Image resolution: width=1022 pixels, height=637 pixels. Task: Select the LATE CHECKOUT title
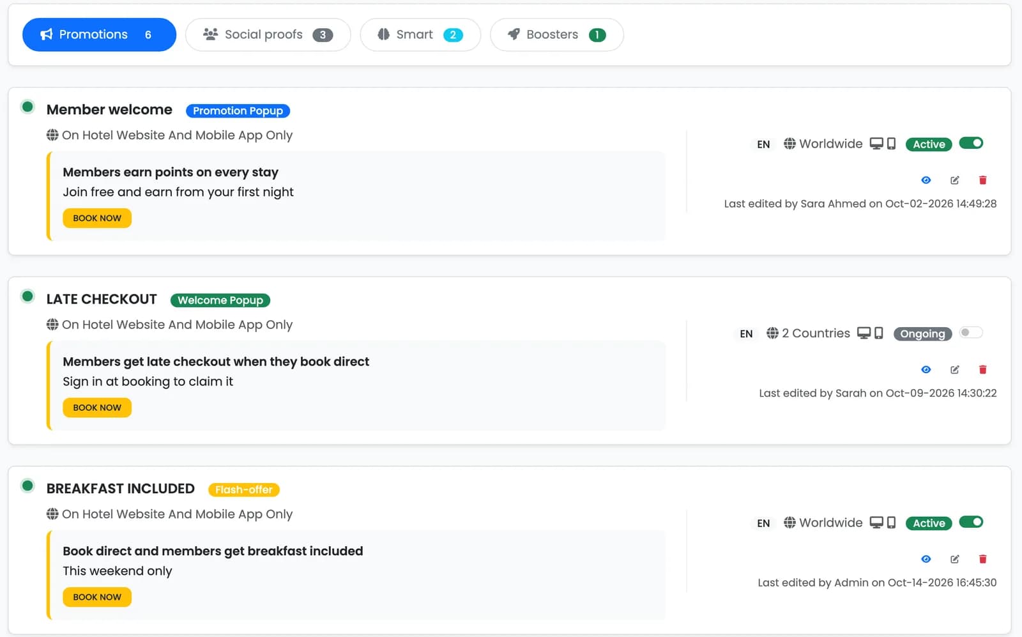[102, 299]
